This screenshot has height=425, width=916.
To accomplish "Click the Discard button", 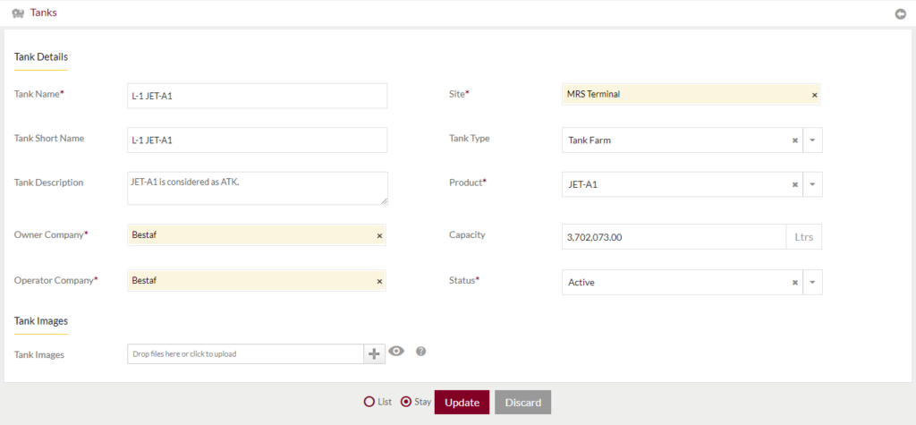I will (522, 403).
